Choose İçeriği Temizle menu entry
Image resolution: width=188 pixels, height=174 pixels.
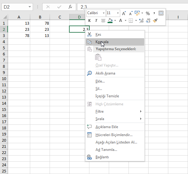[x=115, y=96]
